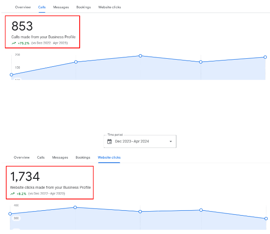The width and height of the screenshot is (270, 234).
Task: Select Bookings tab below the Time period selector
Action: tap(83, 157)
